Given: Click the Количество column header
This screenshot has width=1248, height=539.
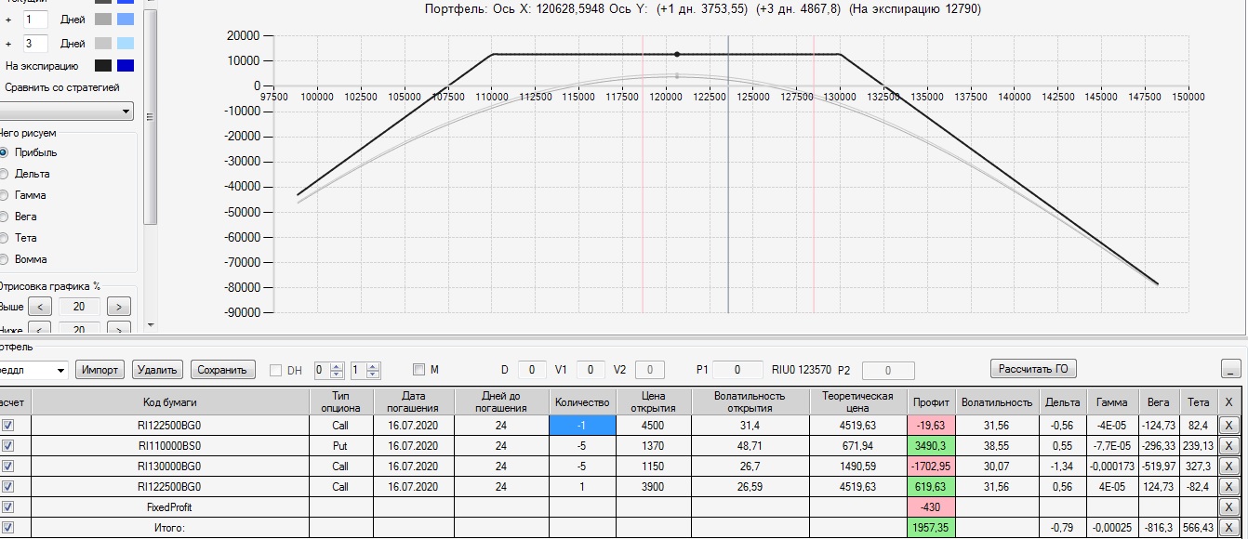Looking at the screenshot, I should point(581,401).
